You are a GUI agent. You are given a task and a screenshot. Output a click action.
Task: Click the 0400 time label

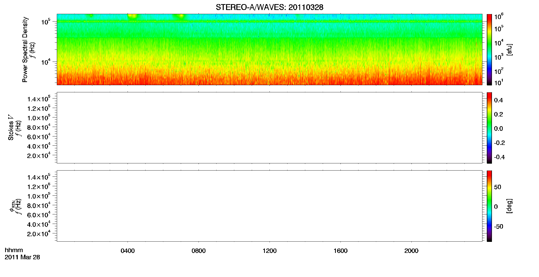click(128, 251)
